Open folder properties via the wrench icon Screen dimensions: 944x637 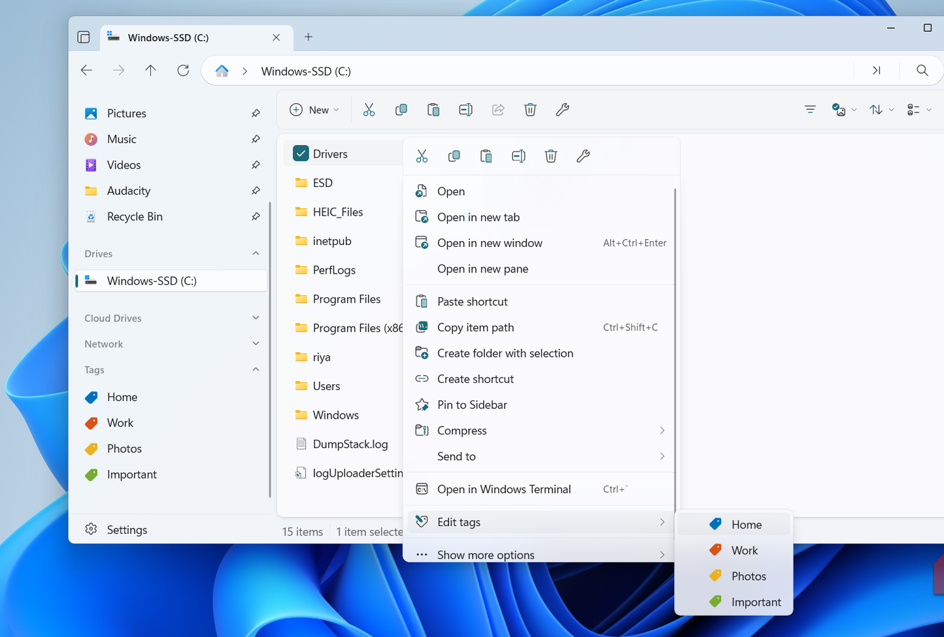coord(562,109)
